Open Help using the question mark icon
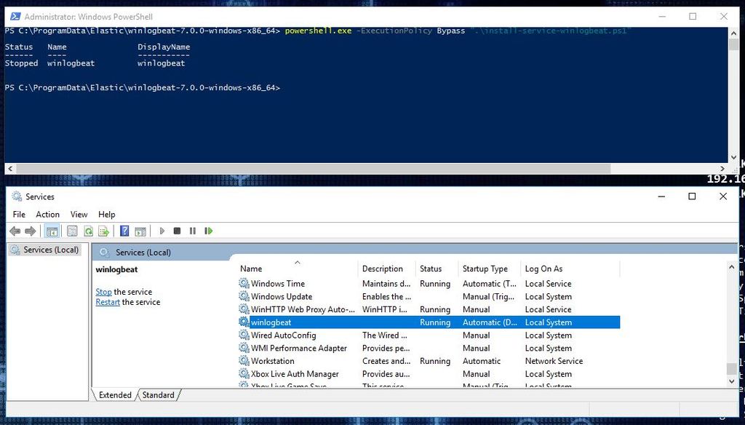 point(124,231)
